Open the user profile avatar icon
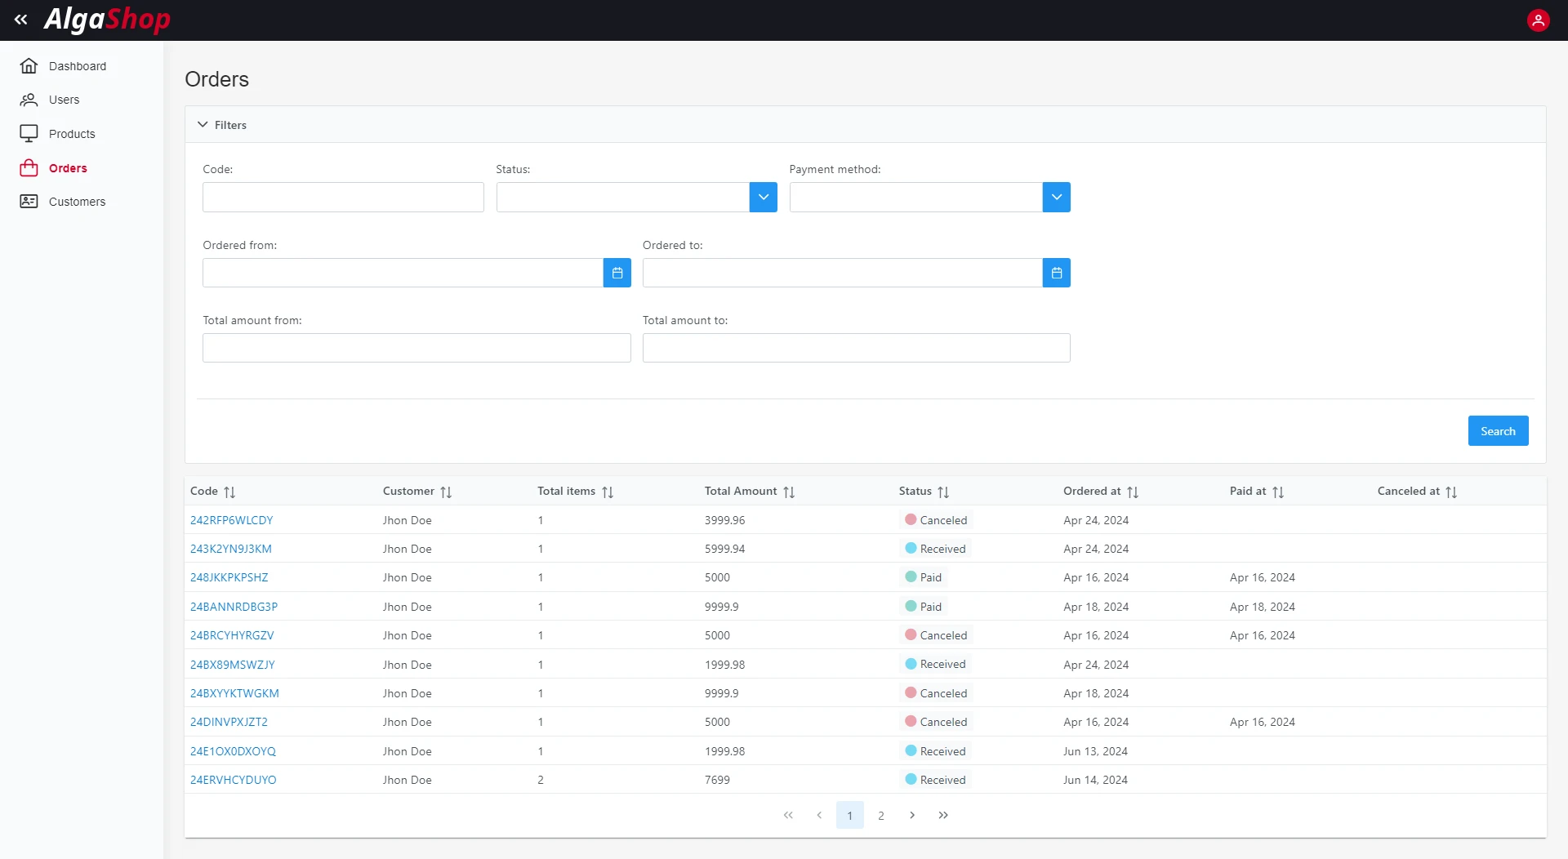 (1538, 20)
